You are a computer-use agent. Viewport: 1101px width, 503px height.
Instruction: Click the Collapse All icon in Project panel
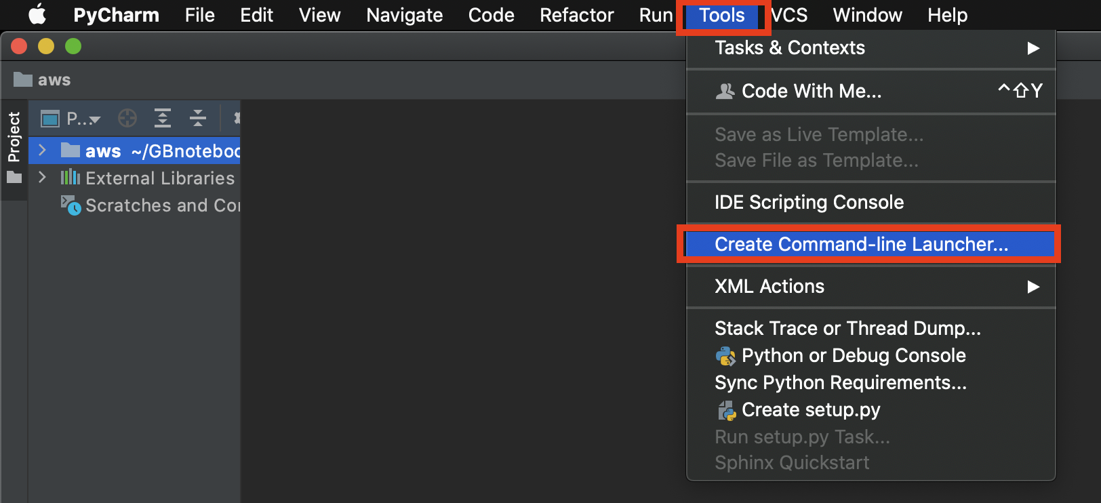(197, 119)
